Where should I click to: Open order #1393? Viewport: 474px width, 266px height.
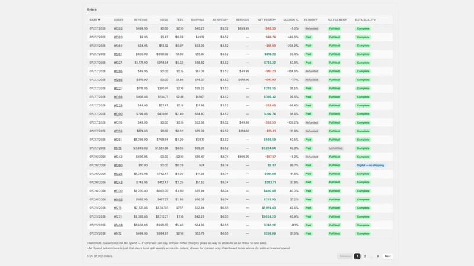coord(118,28)
